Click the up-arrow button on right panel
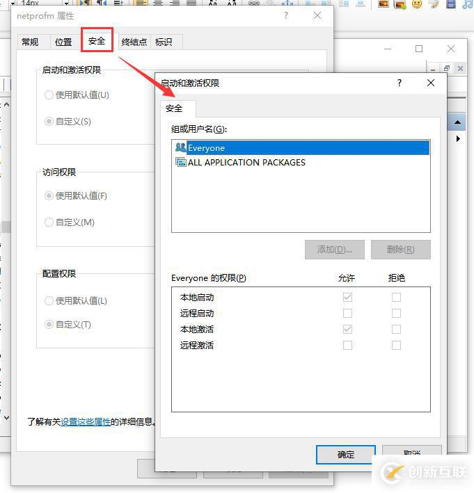Viewport: 474px width, 493px height. (457, 122)
